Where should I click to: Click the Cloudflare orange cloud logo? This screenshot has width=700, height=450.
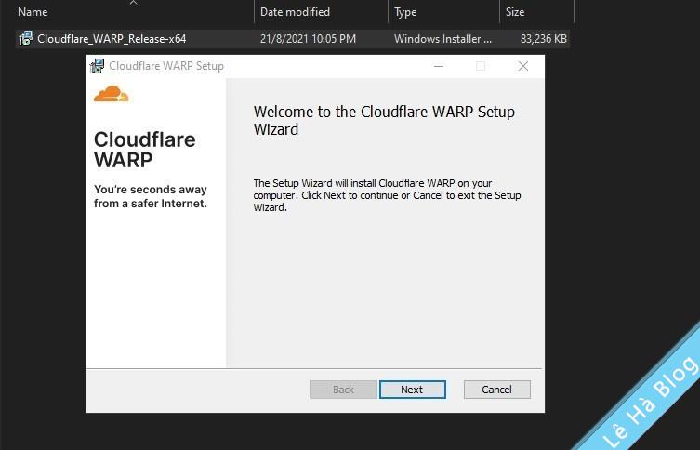[112, 94]
